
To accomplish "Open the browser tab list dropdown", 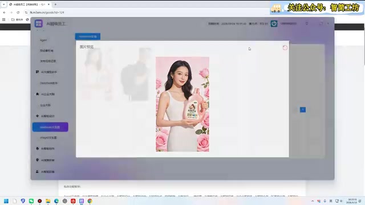I will pyautogui.click(x=4, y=4).
